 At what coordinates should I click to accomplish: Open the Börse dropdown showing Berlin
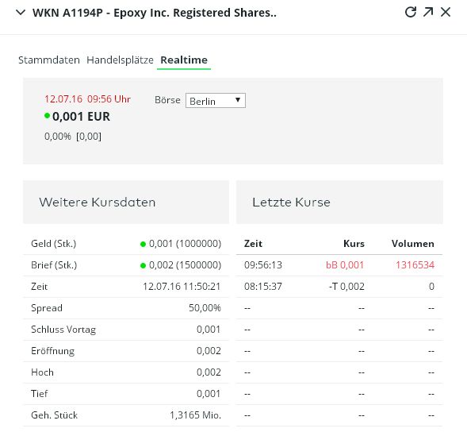pyautogui.click(x=216, y=101)
